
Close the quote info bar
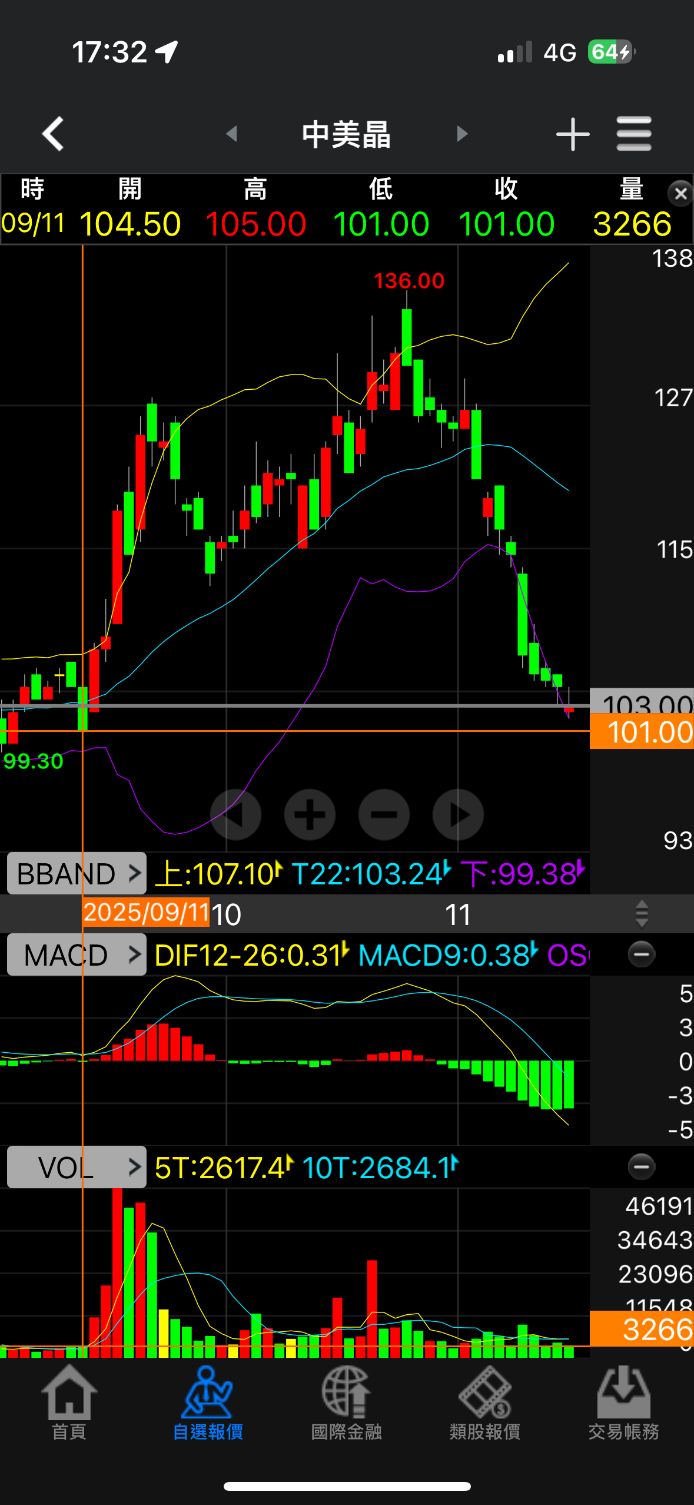[680, 193]
